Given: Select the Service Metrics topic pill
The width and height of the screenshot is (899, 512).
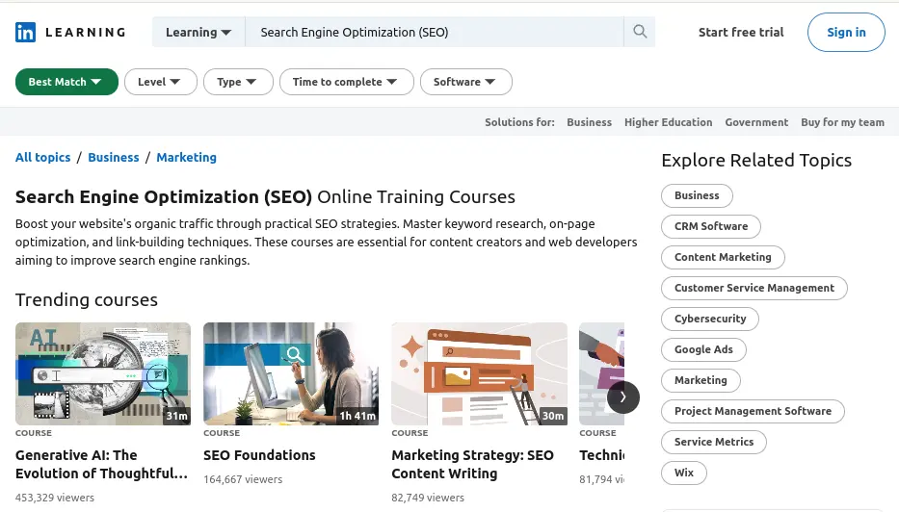Looking at the screenshot, I should [x=714, y=442].
